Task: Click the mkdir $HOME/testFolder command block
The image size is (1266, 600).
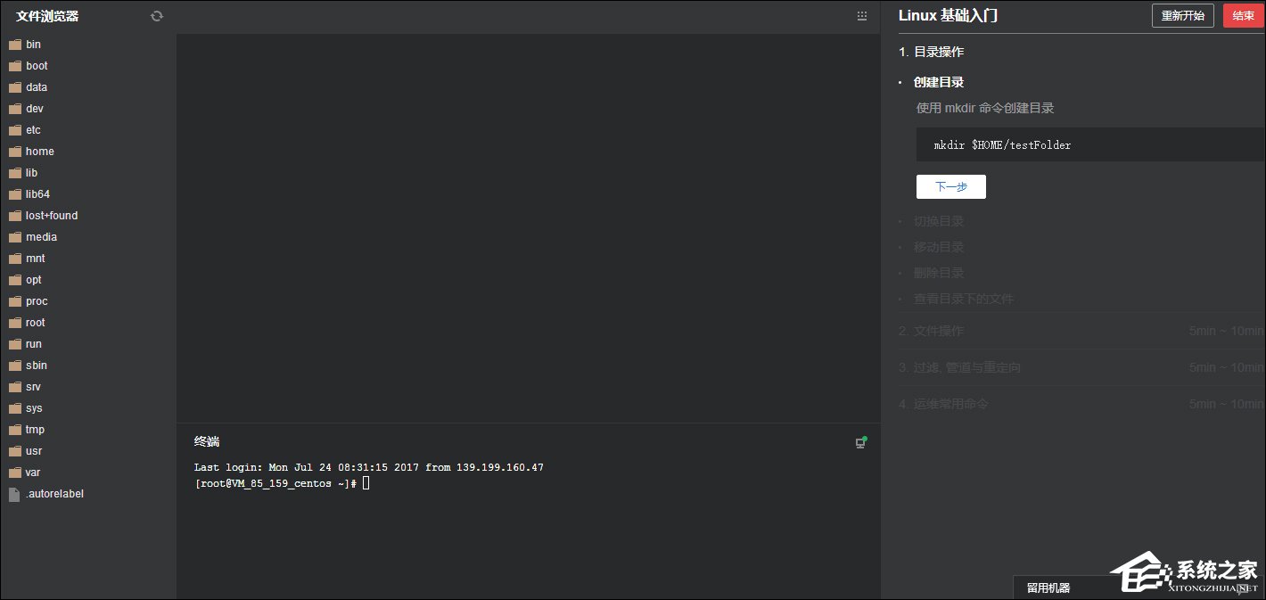Action: point(1089,144)
